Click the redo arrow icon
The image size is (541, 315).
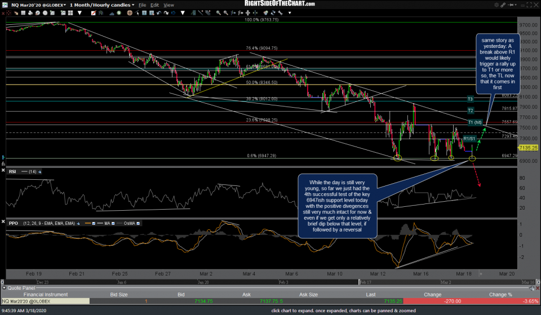click(166, 13)
